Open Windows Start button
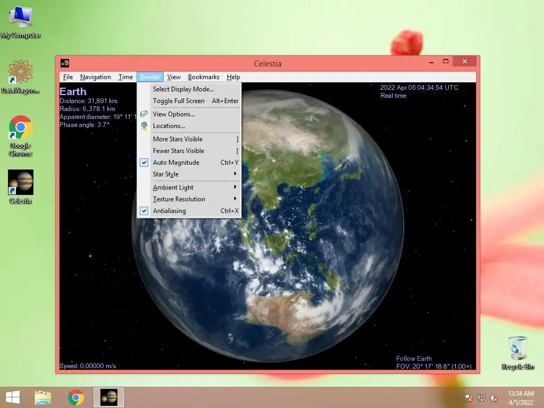Viewport: 544px width, 408px height. point(13,397)
